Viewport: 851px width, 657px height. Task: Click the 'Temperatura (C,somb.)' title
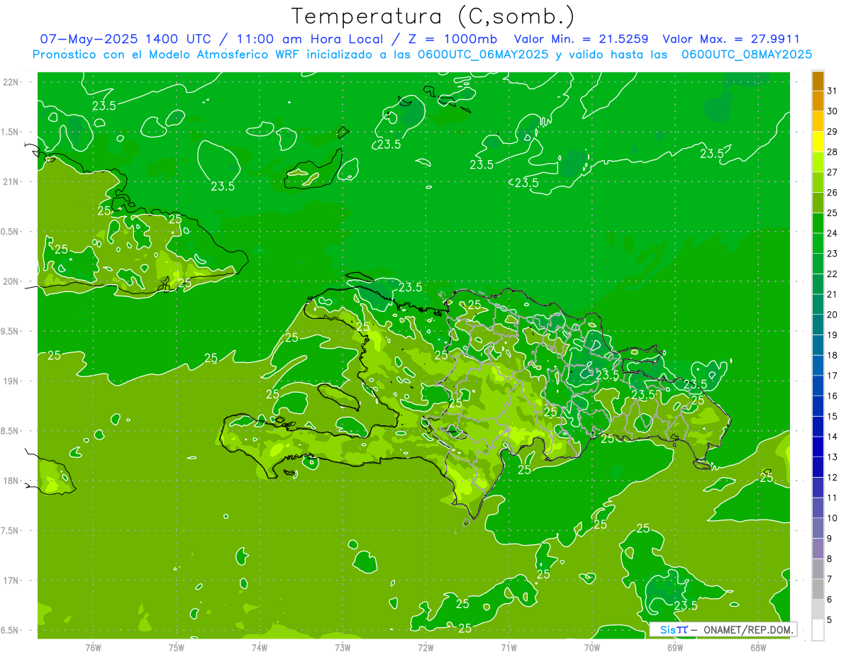433,16
